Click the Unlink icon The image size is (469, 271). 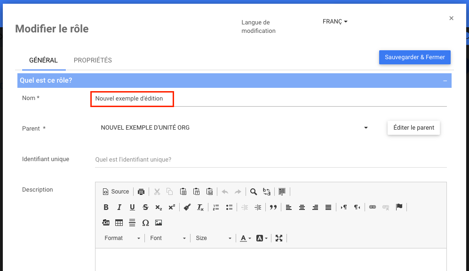tap(386, 207)
